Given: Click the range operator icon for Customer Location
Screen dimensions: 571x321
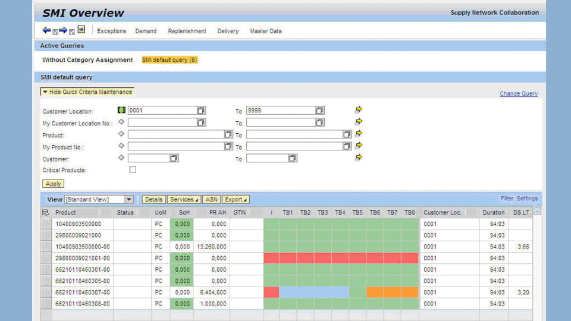Looking at the screenshot, I should click(x=121, y=110).
